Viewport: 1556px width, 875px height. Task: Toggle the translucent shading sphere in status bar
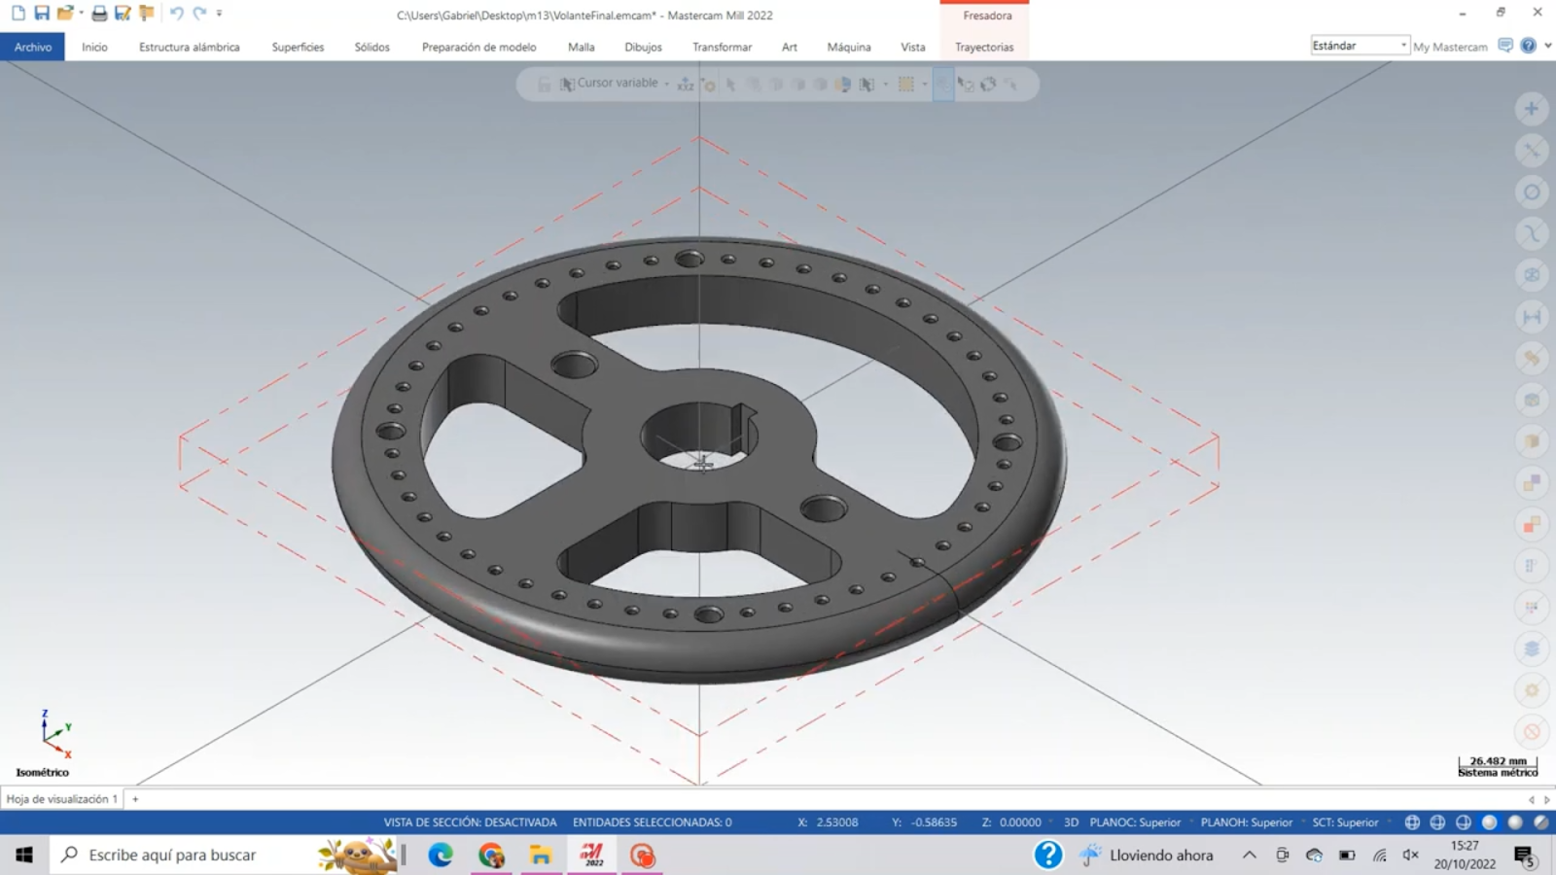click(1540, 822)
